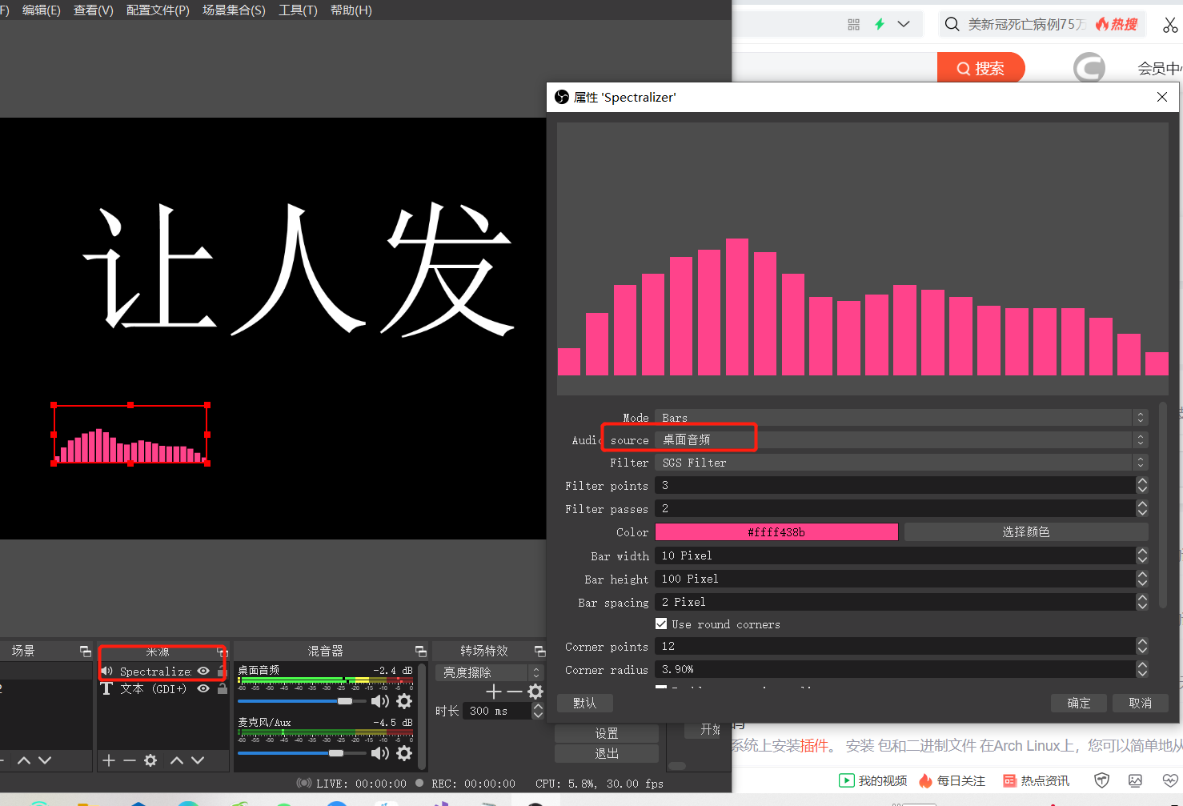Open the Mode dropdown showing Bars
The height and width of the screenshot is (806, 1183).
(x=901, y=418)
